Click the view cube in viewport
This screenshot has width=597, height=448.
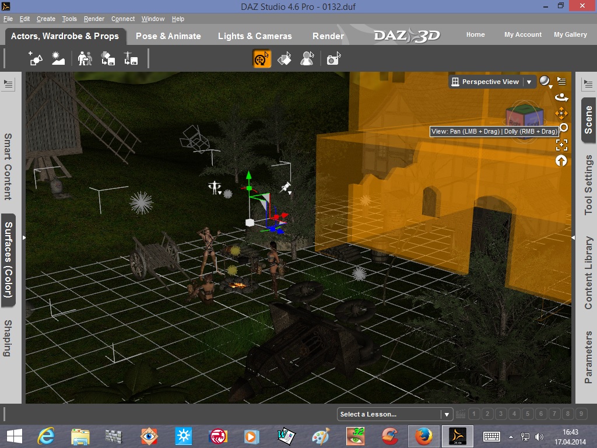pyautogui.click(x=525, y=116)
